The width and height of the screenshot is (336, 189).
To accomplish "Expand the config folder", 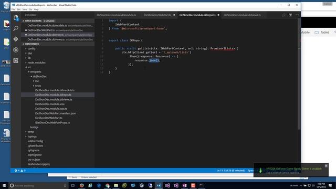I will tap(31, 49).
